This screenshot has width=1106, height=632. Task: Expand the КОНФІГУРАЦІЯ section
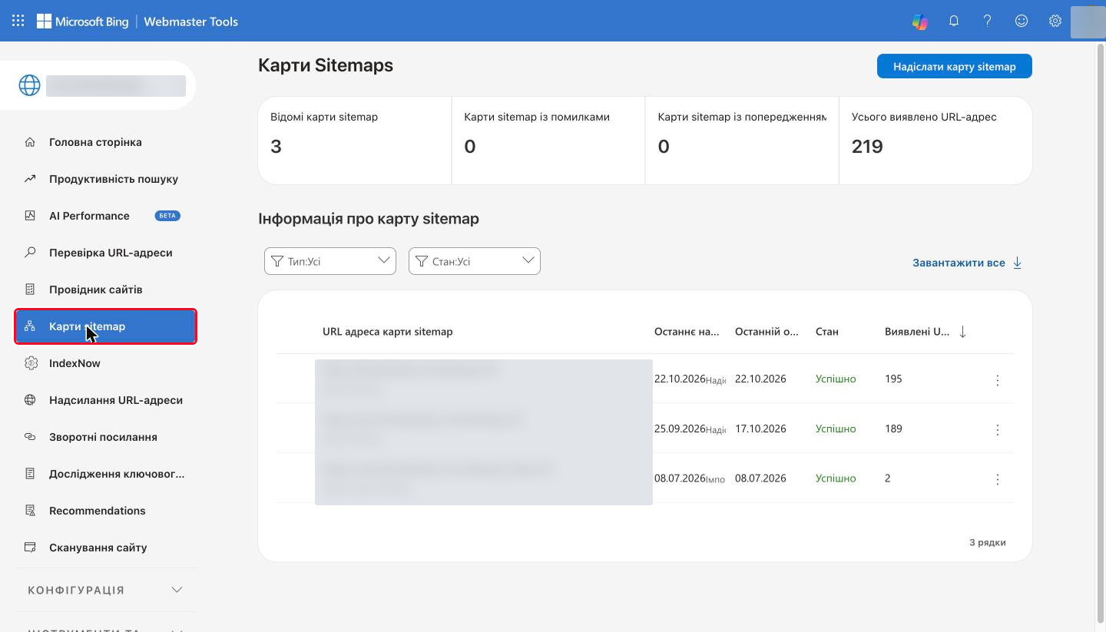tap(105, 590)
